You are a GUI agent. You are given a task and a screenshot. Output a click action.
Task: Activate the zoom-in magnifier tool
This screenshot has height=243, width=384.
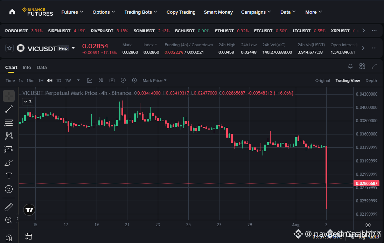[x=9, y=220]
